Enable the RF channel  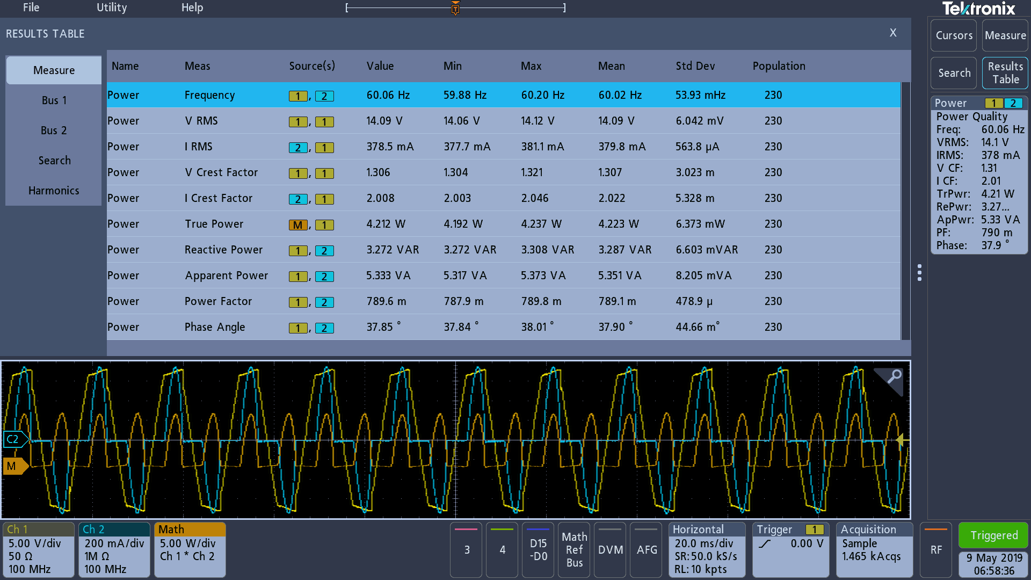(936, 549)
